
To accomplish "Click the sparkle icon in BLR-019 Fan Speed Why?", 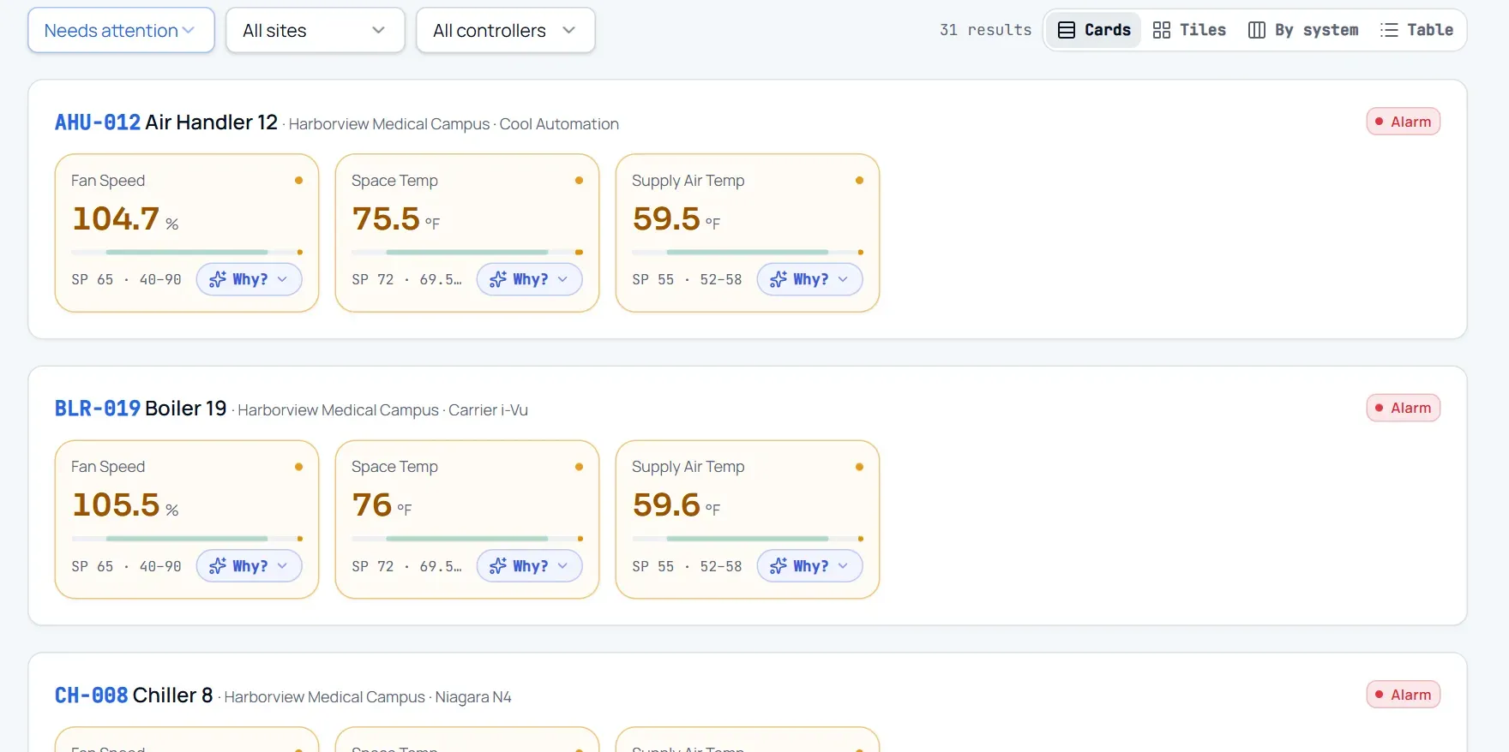I will (218, 566).
